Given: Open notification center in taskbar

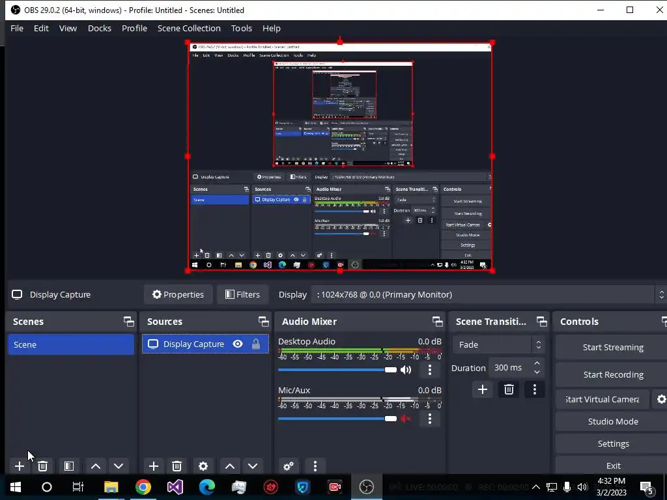Looking at the screenshot, I should click(x=647, y=487).
